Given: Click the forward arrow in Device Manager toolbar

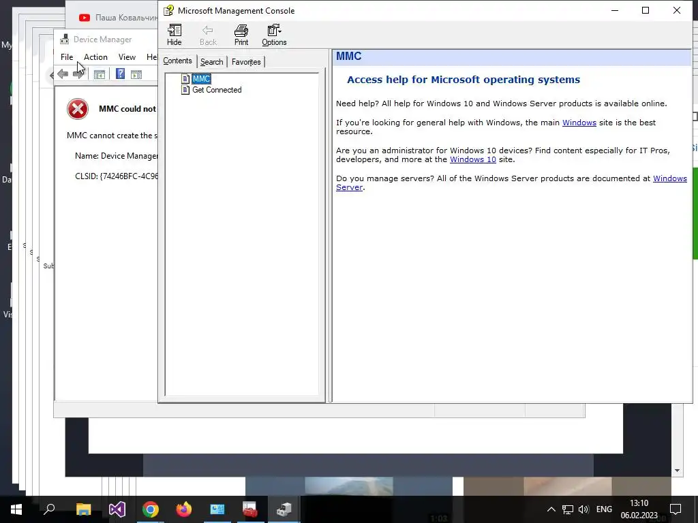Looking at the screenshot, I should [x=78, y=74].
